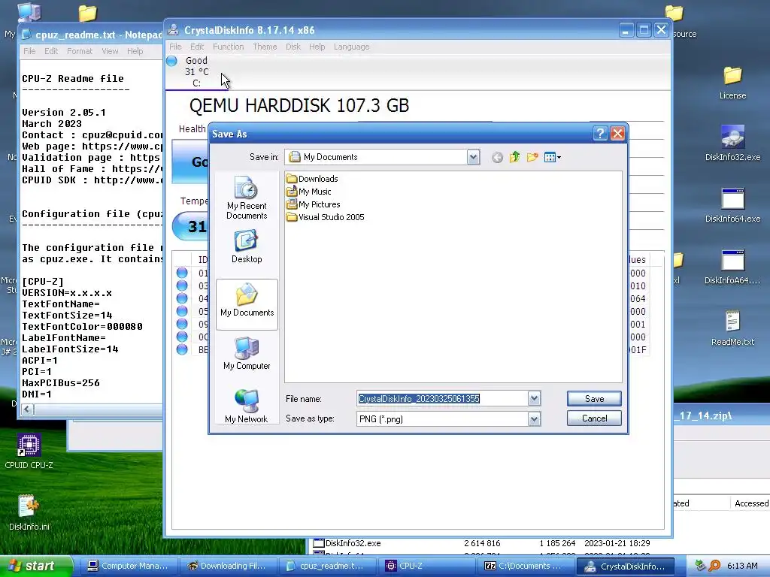This screenshot has width=770, height=577.
Task: Open CrystalDiskInfo Function menu
Action: pos(228,47)
